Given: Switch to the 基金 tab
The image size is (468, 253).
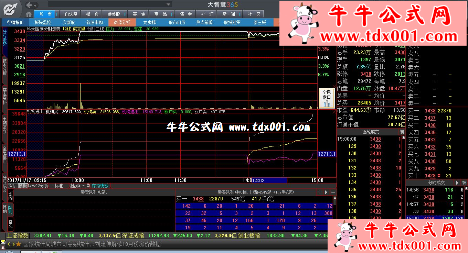Looking at the screenshot, I should click(139, 14).
